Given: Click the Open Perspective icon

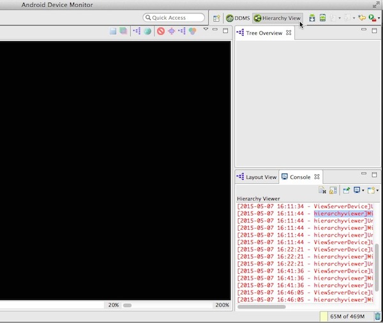Looking at the screenshot, I should [x=217, y=18].
